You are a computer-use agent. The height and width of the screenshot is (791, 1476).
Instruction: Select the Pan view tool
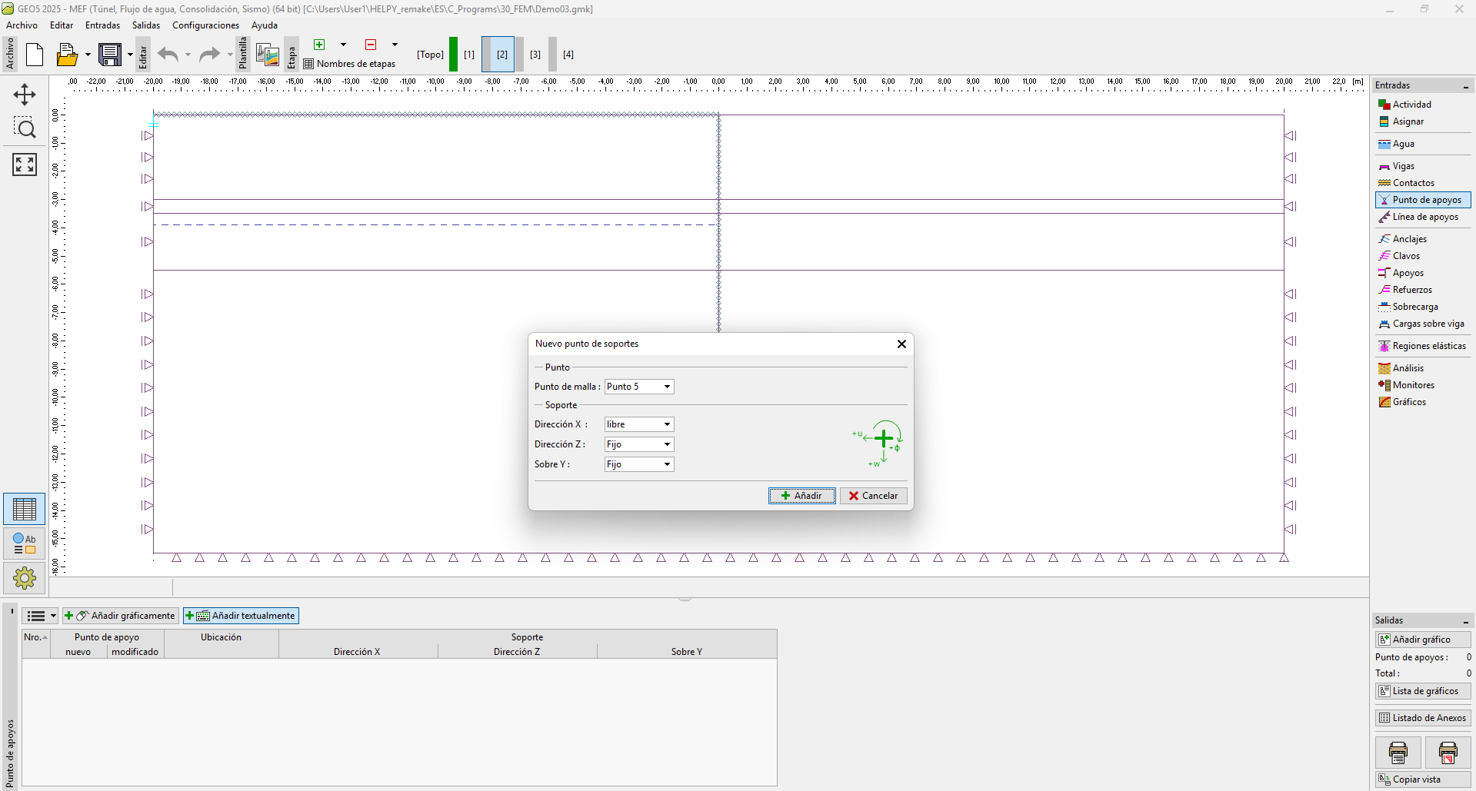(25, 95)
